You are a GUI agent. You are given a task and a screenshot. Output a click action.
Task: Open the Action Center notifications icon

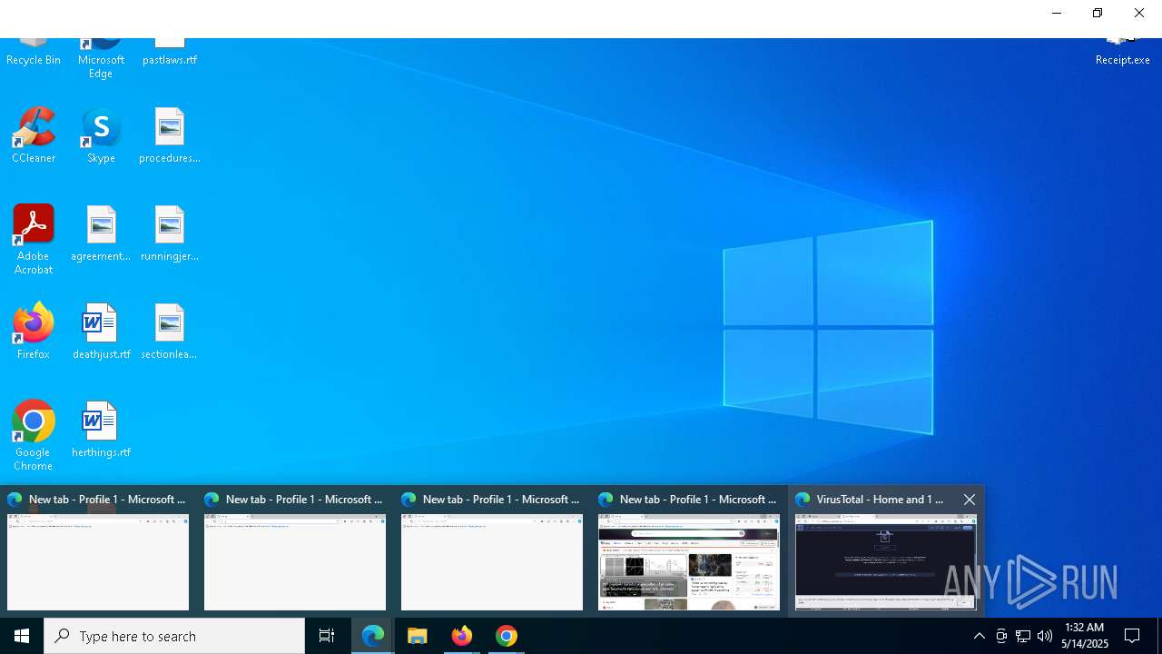point(1132,636)
